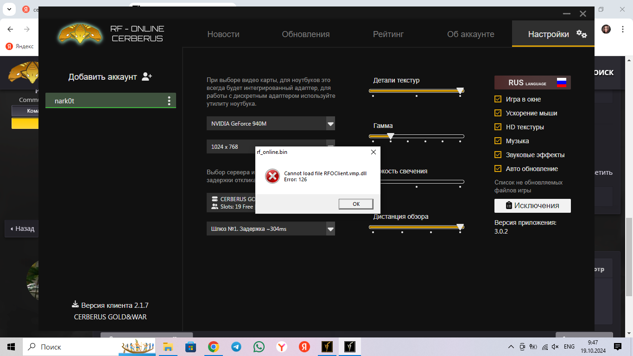The image size is (633, 356).
Task: Open the 'Обновления' tab
Action: pyautogui.click(x=306, y=34)
